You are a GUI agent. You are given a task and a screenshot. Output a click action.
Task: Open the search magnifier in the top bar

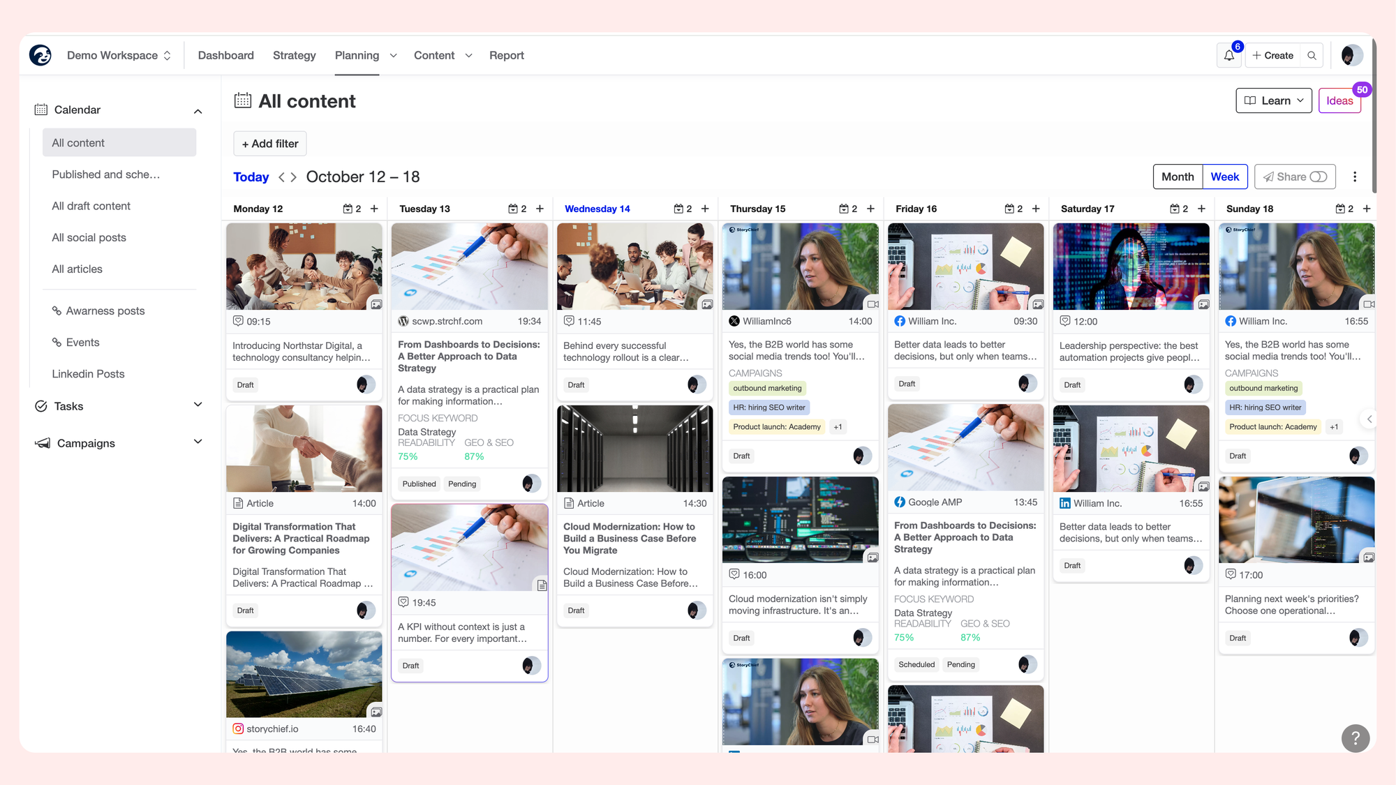pos(1312,56)
